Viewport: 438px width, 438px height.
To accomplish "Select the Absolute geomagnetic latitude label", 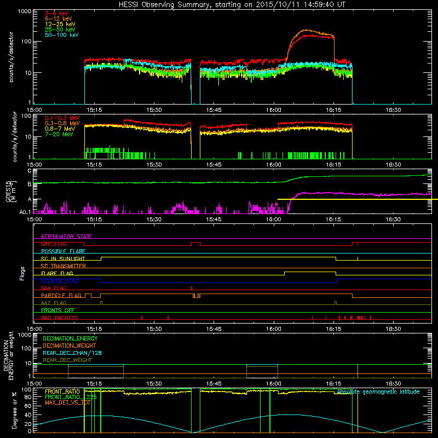I will pos(378,392).
